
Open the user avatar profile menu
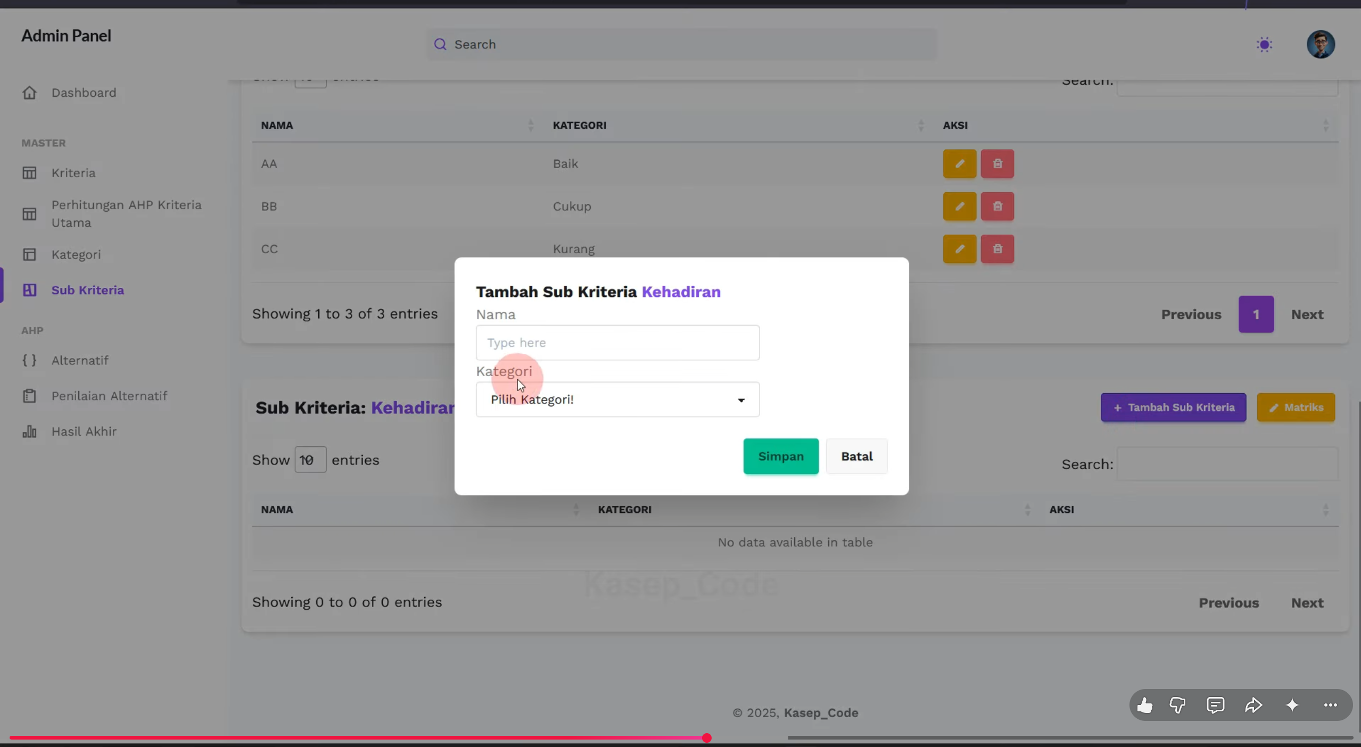(x=1321, y=44)
